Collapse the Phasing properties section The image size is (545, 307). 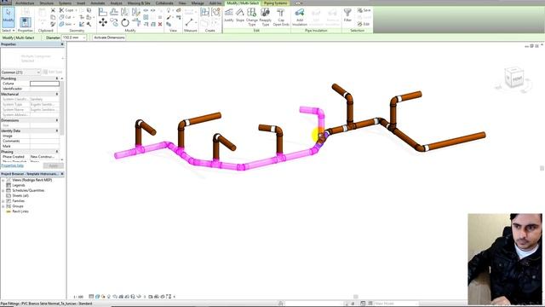click(x=57, y=152)
